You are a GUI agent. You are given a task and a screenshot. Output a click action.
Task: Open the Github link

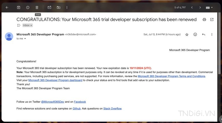coord(77,109)
